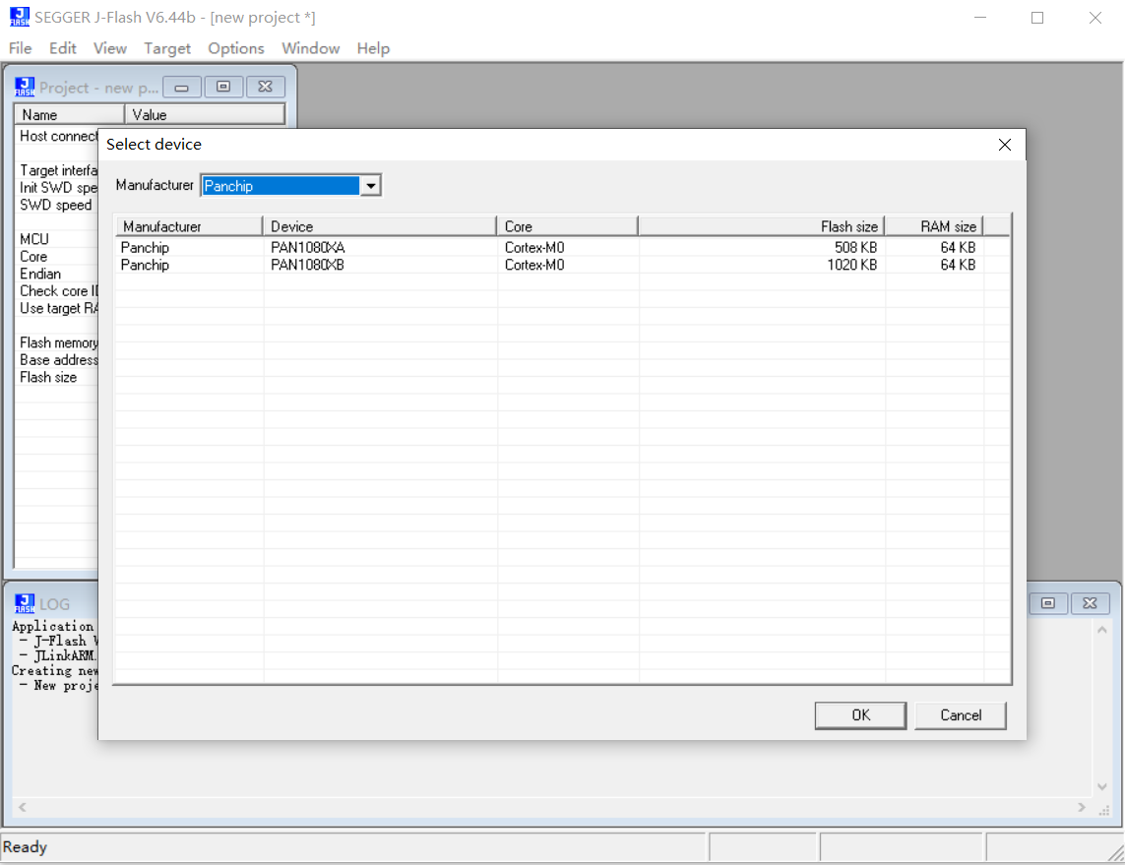
Task: Select the Init SWD speed row
Action: (58, 188)
